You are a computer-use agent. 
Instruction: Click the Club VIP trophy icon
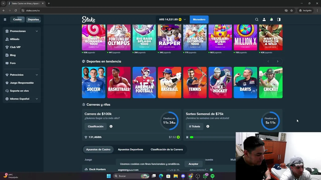pyautogui.click(x=7, y=47)
